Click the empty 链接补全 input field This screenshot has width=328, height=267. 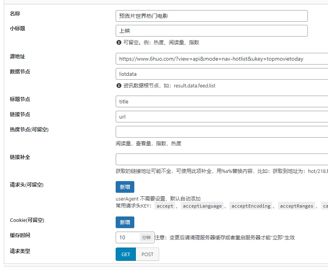(x=222, y=159)
